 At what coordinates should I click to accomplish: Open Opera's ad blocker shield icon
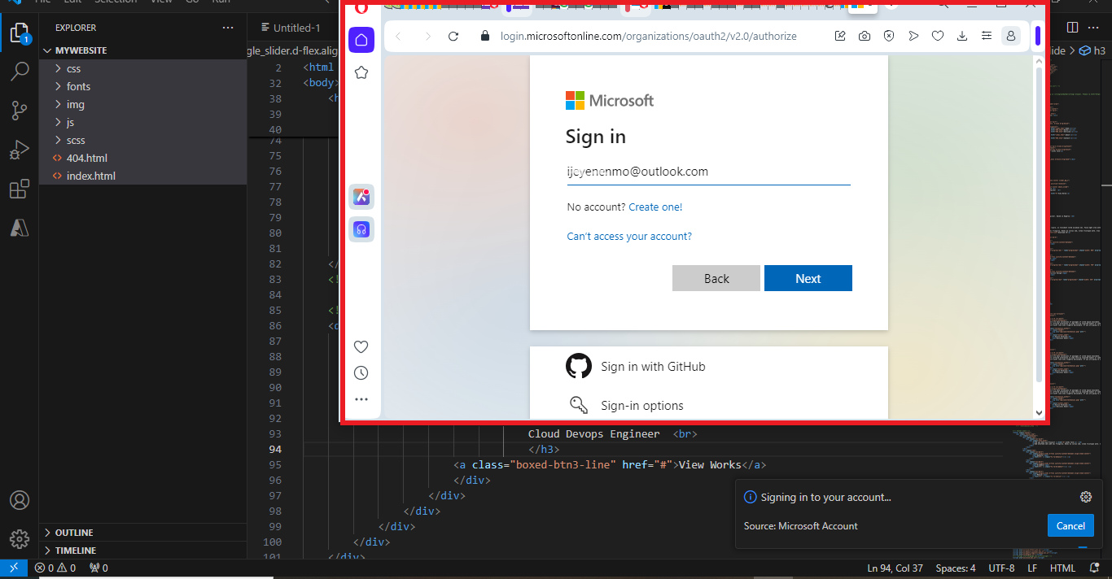[x=889, y=36]
